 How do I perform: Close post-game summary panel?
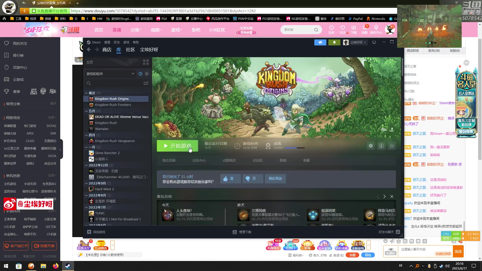(x=392, y=196)
